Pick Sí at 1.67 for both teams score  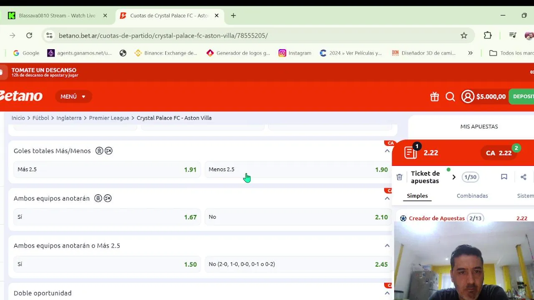pos(107,217)
